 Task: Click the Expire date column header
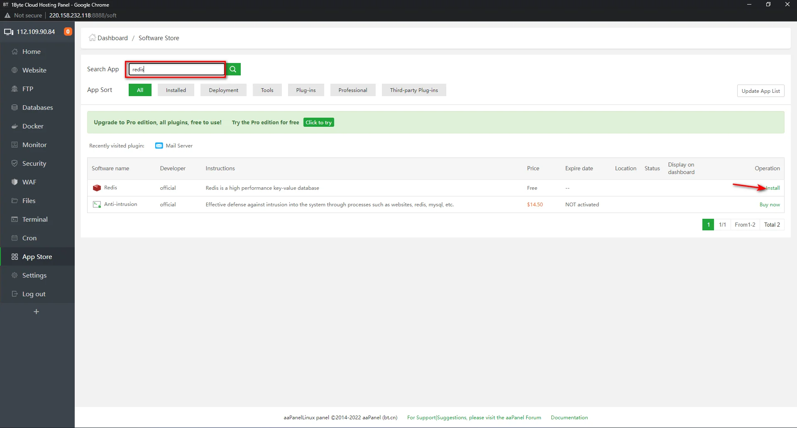[x=579, y=169]
